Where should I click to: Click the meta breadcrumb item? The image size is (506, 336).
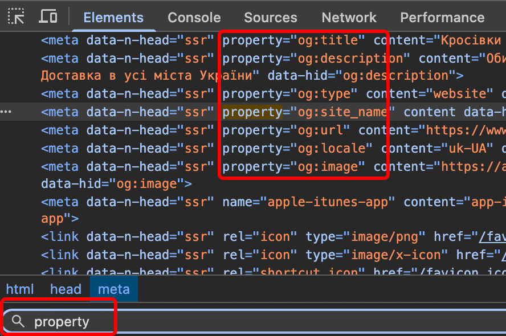point(114,289)
